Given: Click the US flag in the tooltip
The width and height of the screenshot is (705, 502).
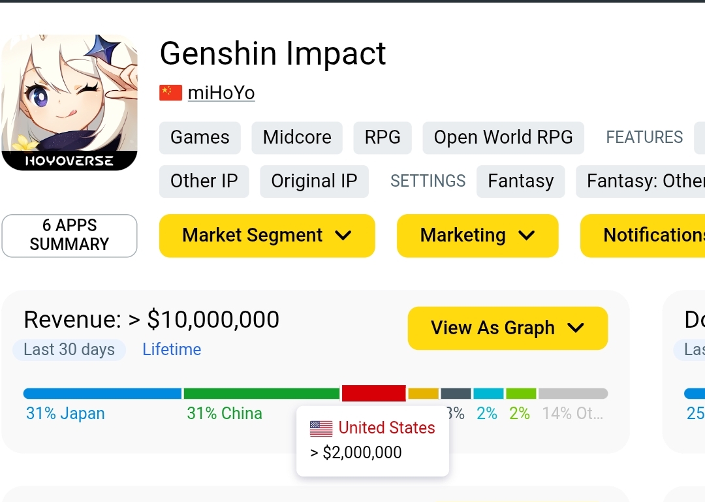Looking at the screenshot, I should (321, 428).
